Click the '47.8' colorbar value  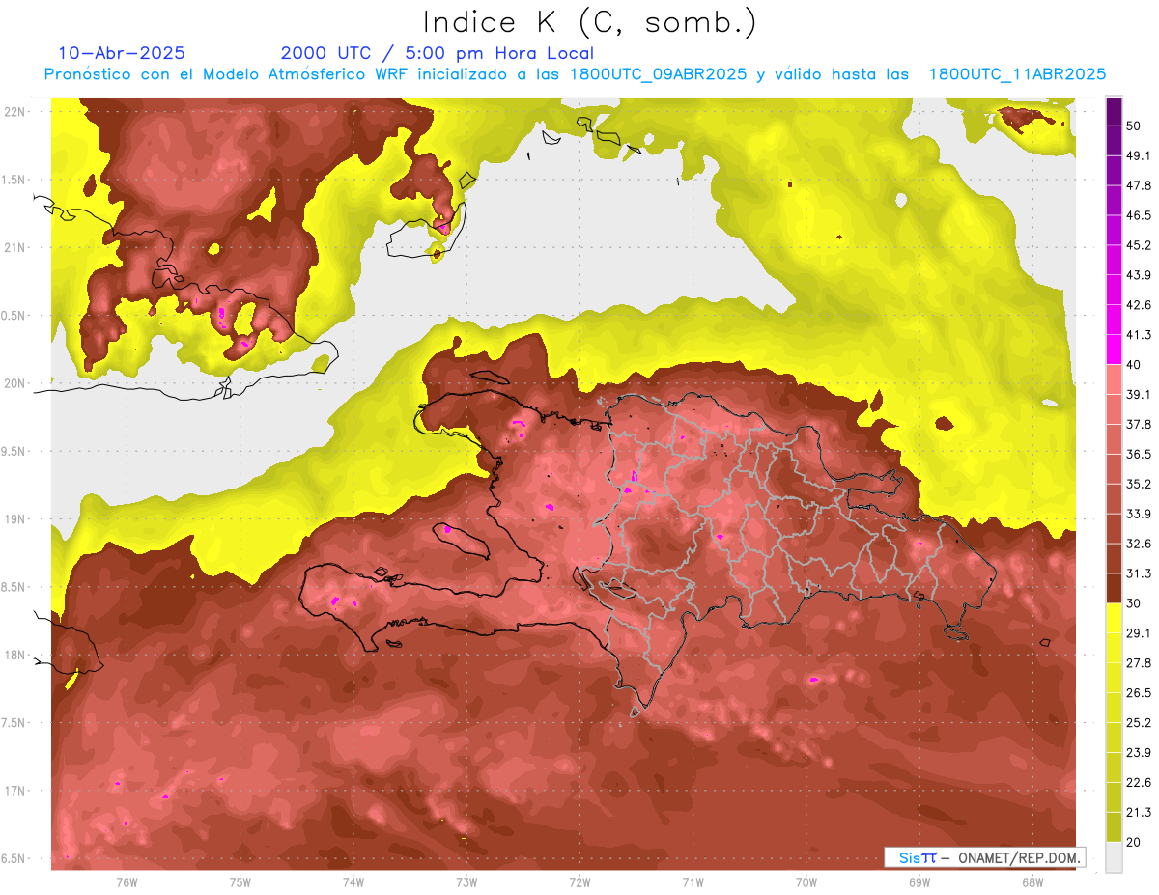click(1139, 185)
